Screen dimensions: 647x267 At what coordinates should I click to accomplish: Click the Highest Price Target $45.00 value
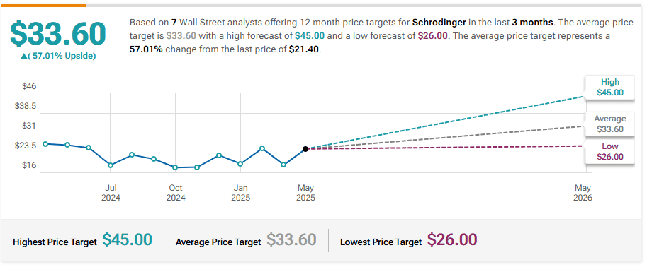[127, 239]
